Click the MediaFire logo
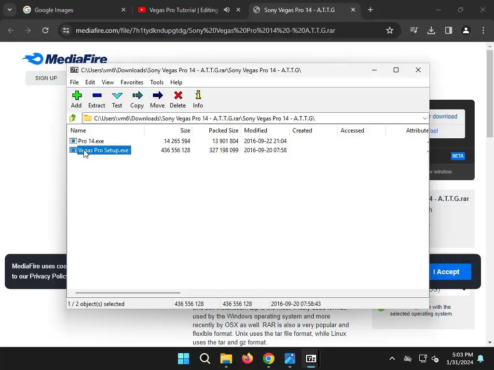 [65, 58]
